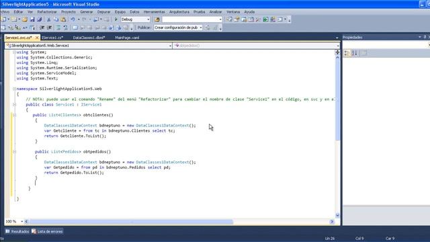This screenshot has width=430, height=242.
Task: Open the Propiedades object selector dropdown
Action: tap(429, 45)
